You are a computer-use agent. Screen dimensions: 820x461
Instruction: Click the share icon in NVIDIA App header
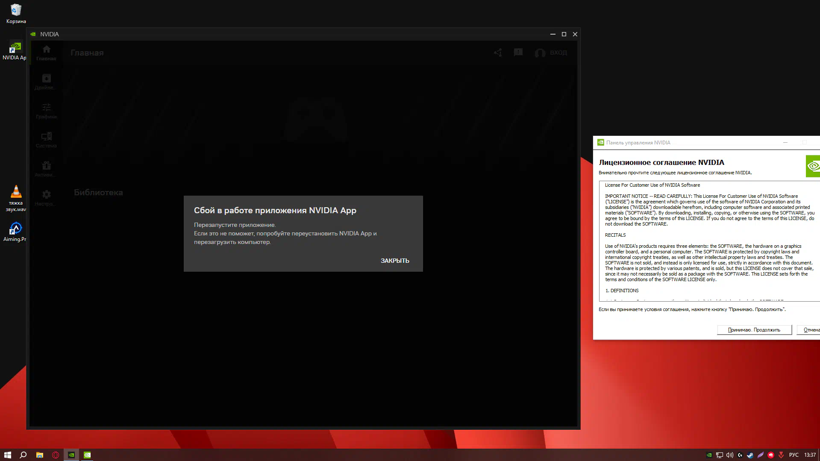coord(498,53)
